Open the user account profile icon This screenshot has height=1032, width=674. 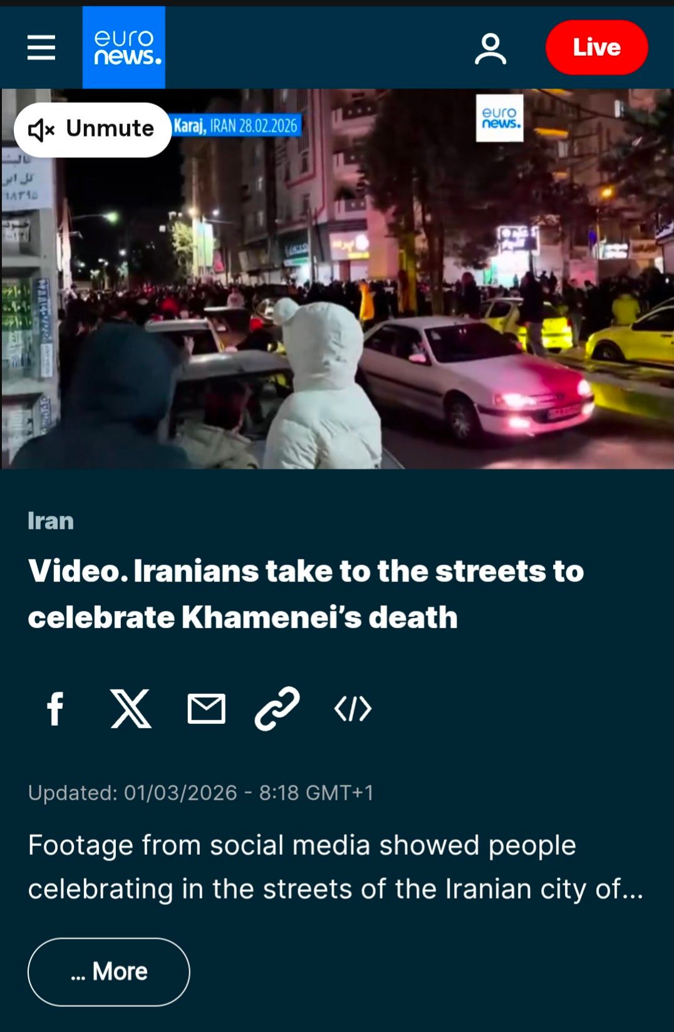pyautogui.click(x=490, y=49)
